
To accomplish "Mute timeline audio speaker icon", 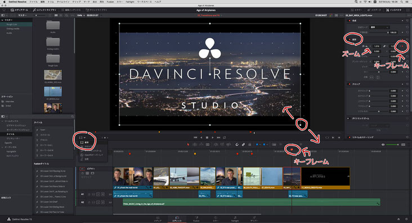I will point(383,144).
